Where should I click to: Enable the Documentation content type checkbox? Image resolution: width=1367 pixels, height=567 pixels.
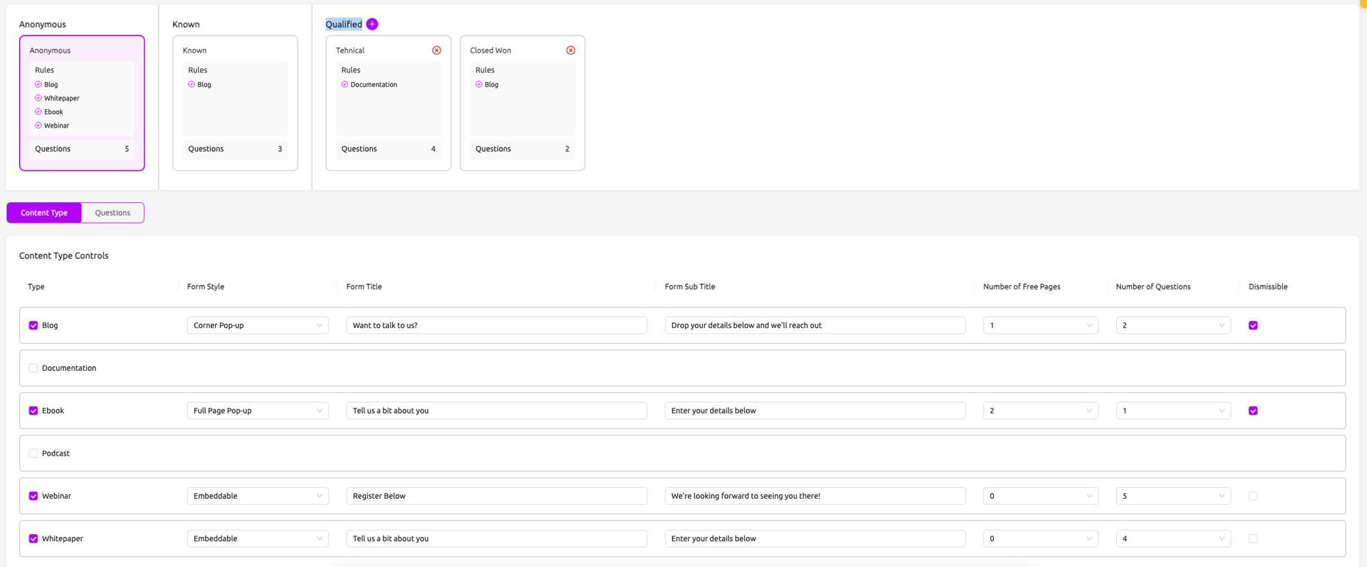pyautogui.click(x=33, y=368)
